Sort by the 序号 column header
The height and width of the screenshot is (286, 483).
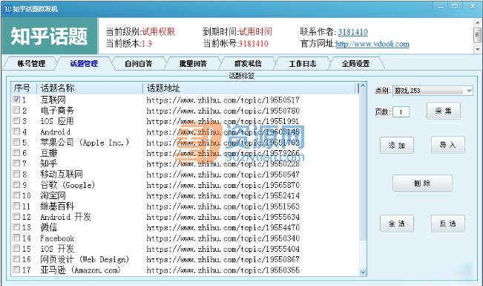pyautogui.click(x=24, y=88)
